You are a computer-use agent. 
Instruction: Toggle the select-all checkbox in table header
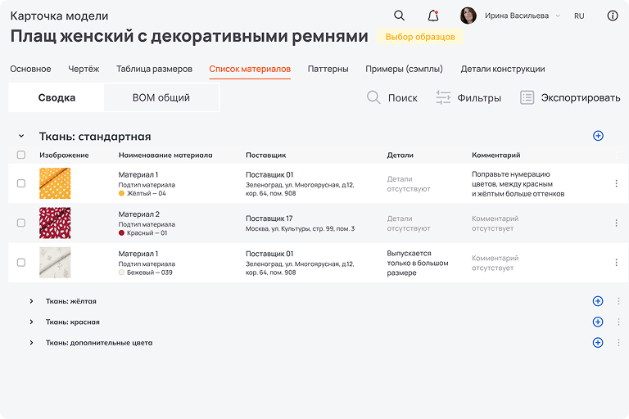coord(21,155)
